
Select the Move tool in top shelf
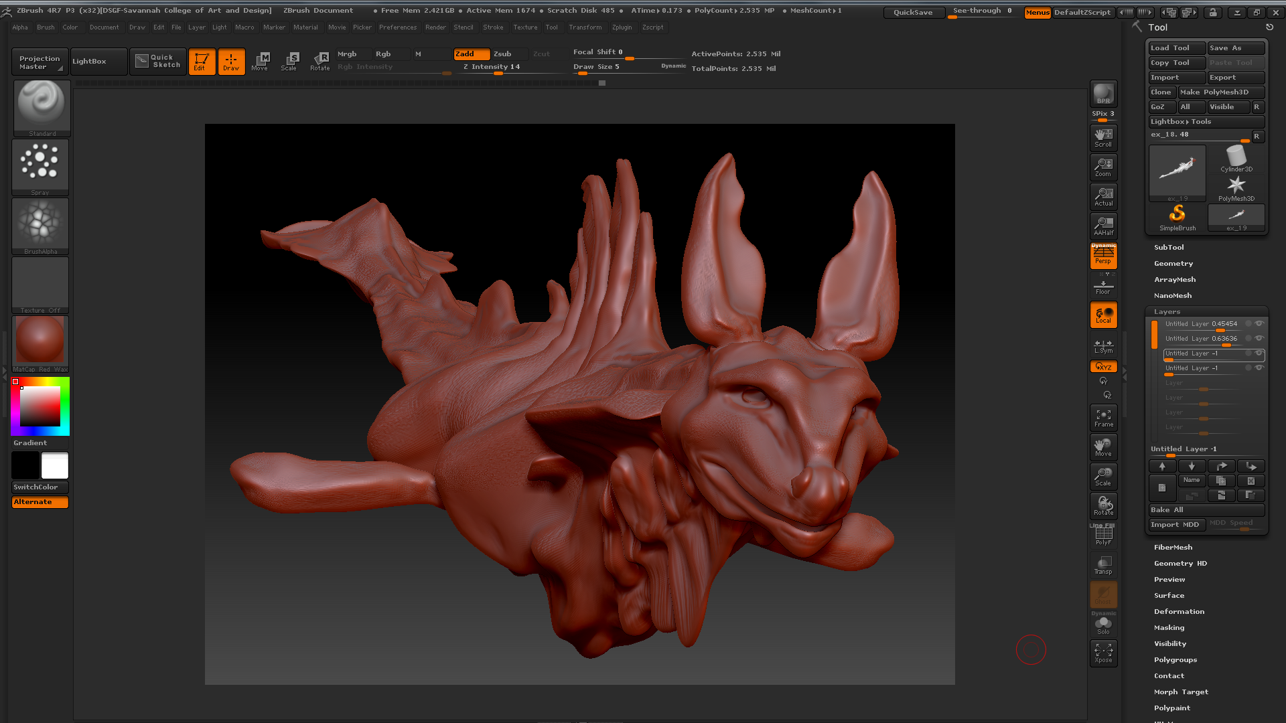pos(259,62)
